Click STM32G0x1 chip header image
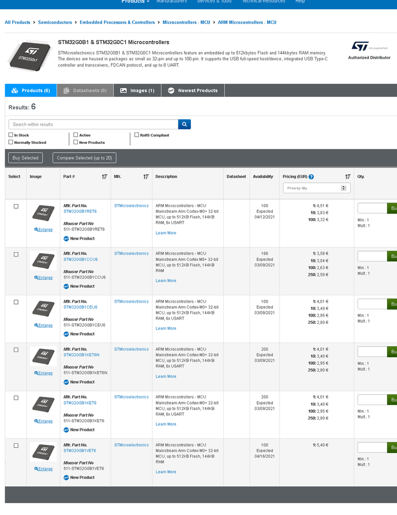This screenshot has width=397, height=515. pyautogui.click(x=29, y=55)
